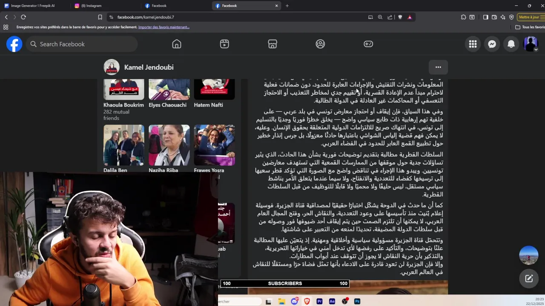Viewport: 545px width, 306px height.
Task: Open Brave VPN shield icon
Action: [511, 17]
